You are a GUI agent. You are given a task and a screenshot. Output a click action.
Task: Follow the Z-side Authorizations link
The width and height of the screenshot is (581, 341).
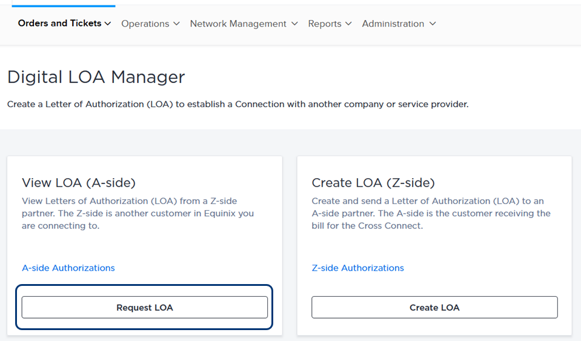tap(357, 268)
